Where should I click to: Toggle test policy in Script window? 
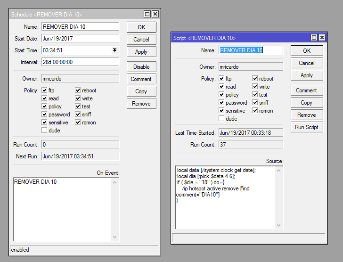tap(255, 94)
